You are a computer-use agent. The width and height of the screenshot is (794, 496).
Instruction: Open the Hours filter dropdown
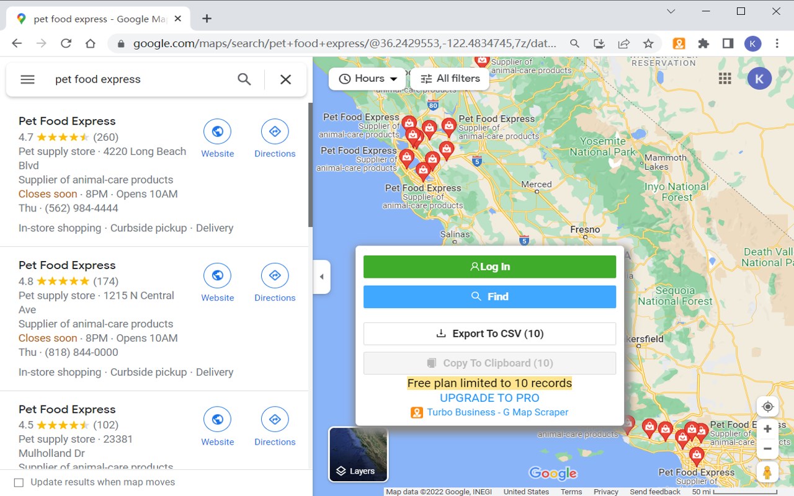[x=367, y=79]
